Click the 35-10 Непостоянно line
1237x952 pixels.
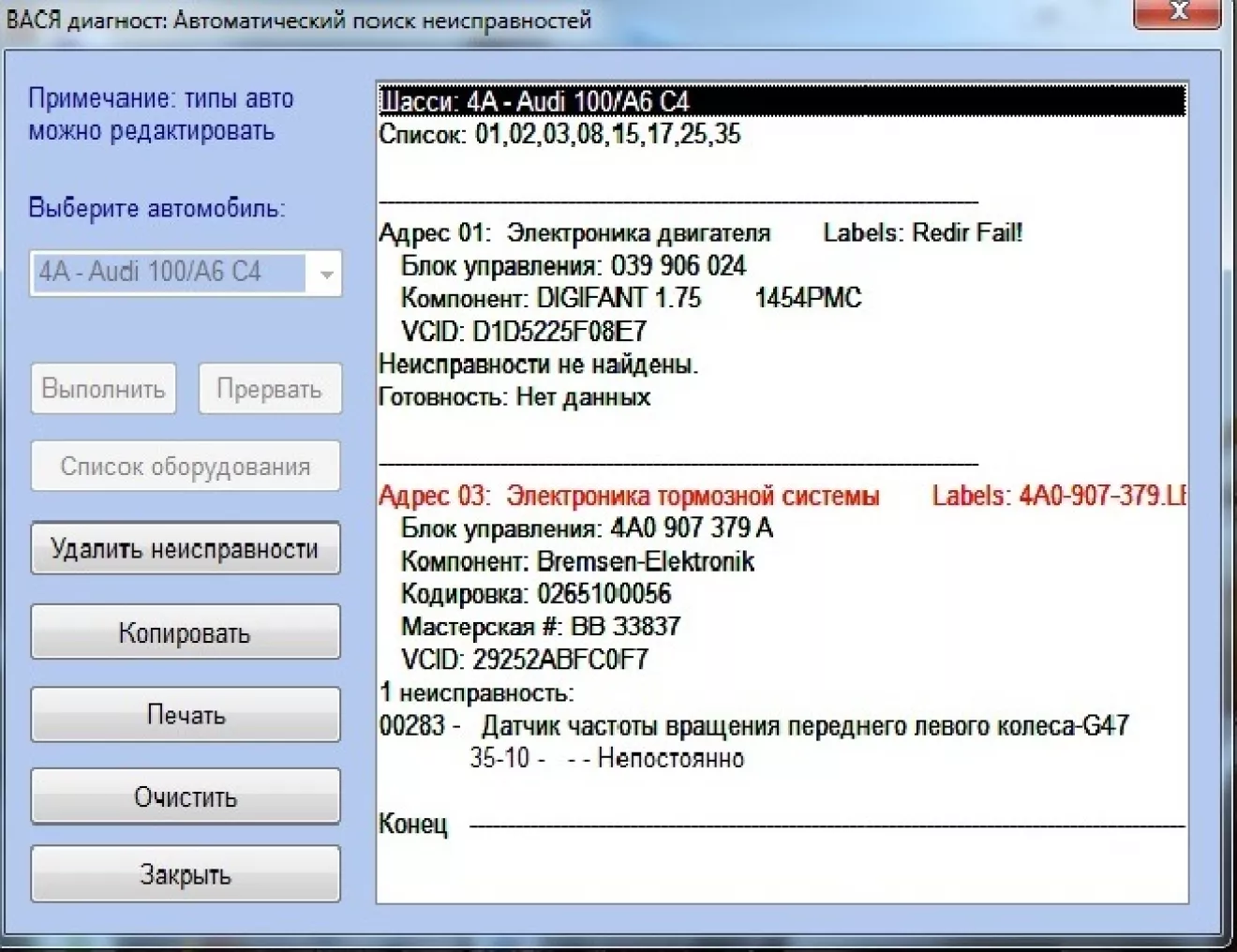click(607, 758)
